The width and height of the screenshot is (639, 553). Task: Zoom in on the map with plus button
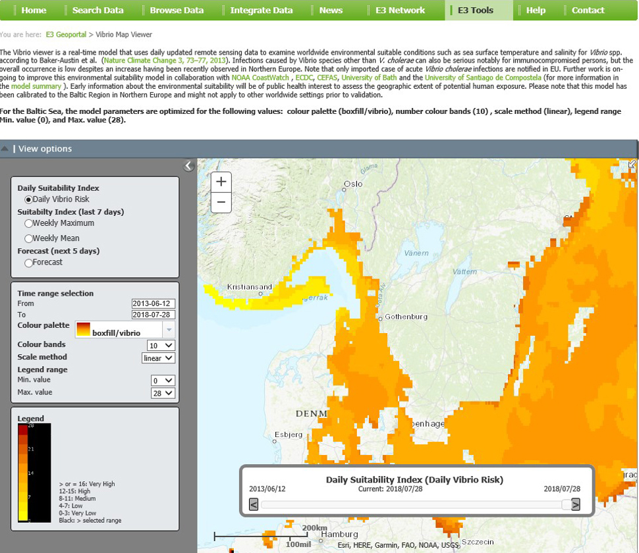tap(221, 182)
